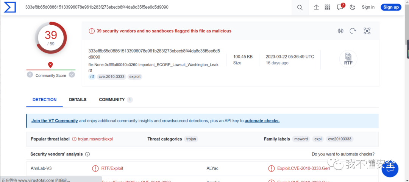Click the 16 days ago text
The height and width of the screenshot is (182, 409).
click(277, 63)
